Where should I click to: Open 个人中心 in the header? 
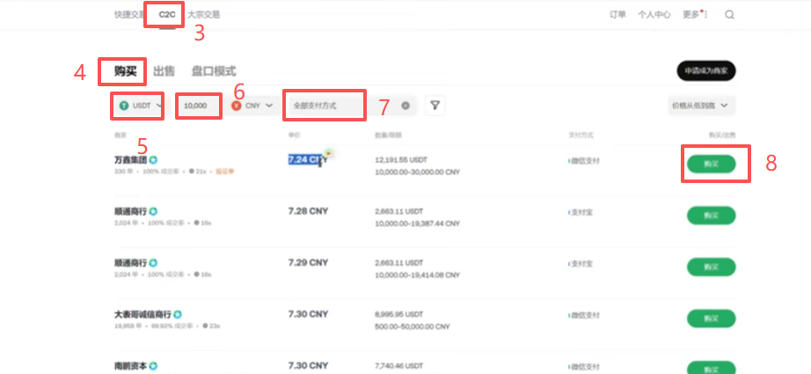654,14
